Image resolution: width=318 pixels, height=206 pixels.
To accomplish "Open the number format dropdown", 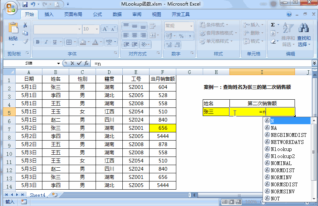I will pyautogui.click(x=191, y=26).
